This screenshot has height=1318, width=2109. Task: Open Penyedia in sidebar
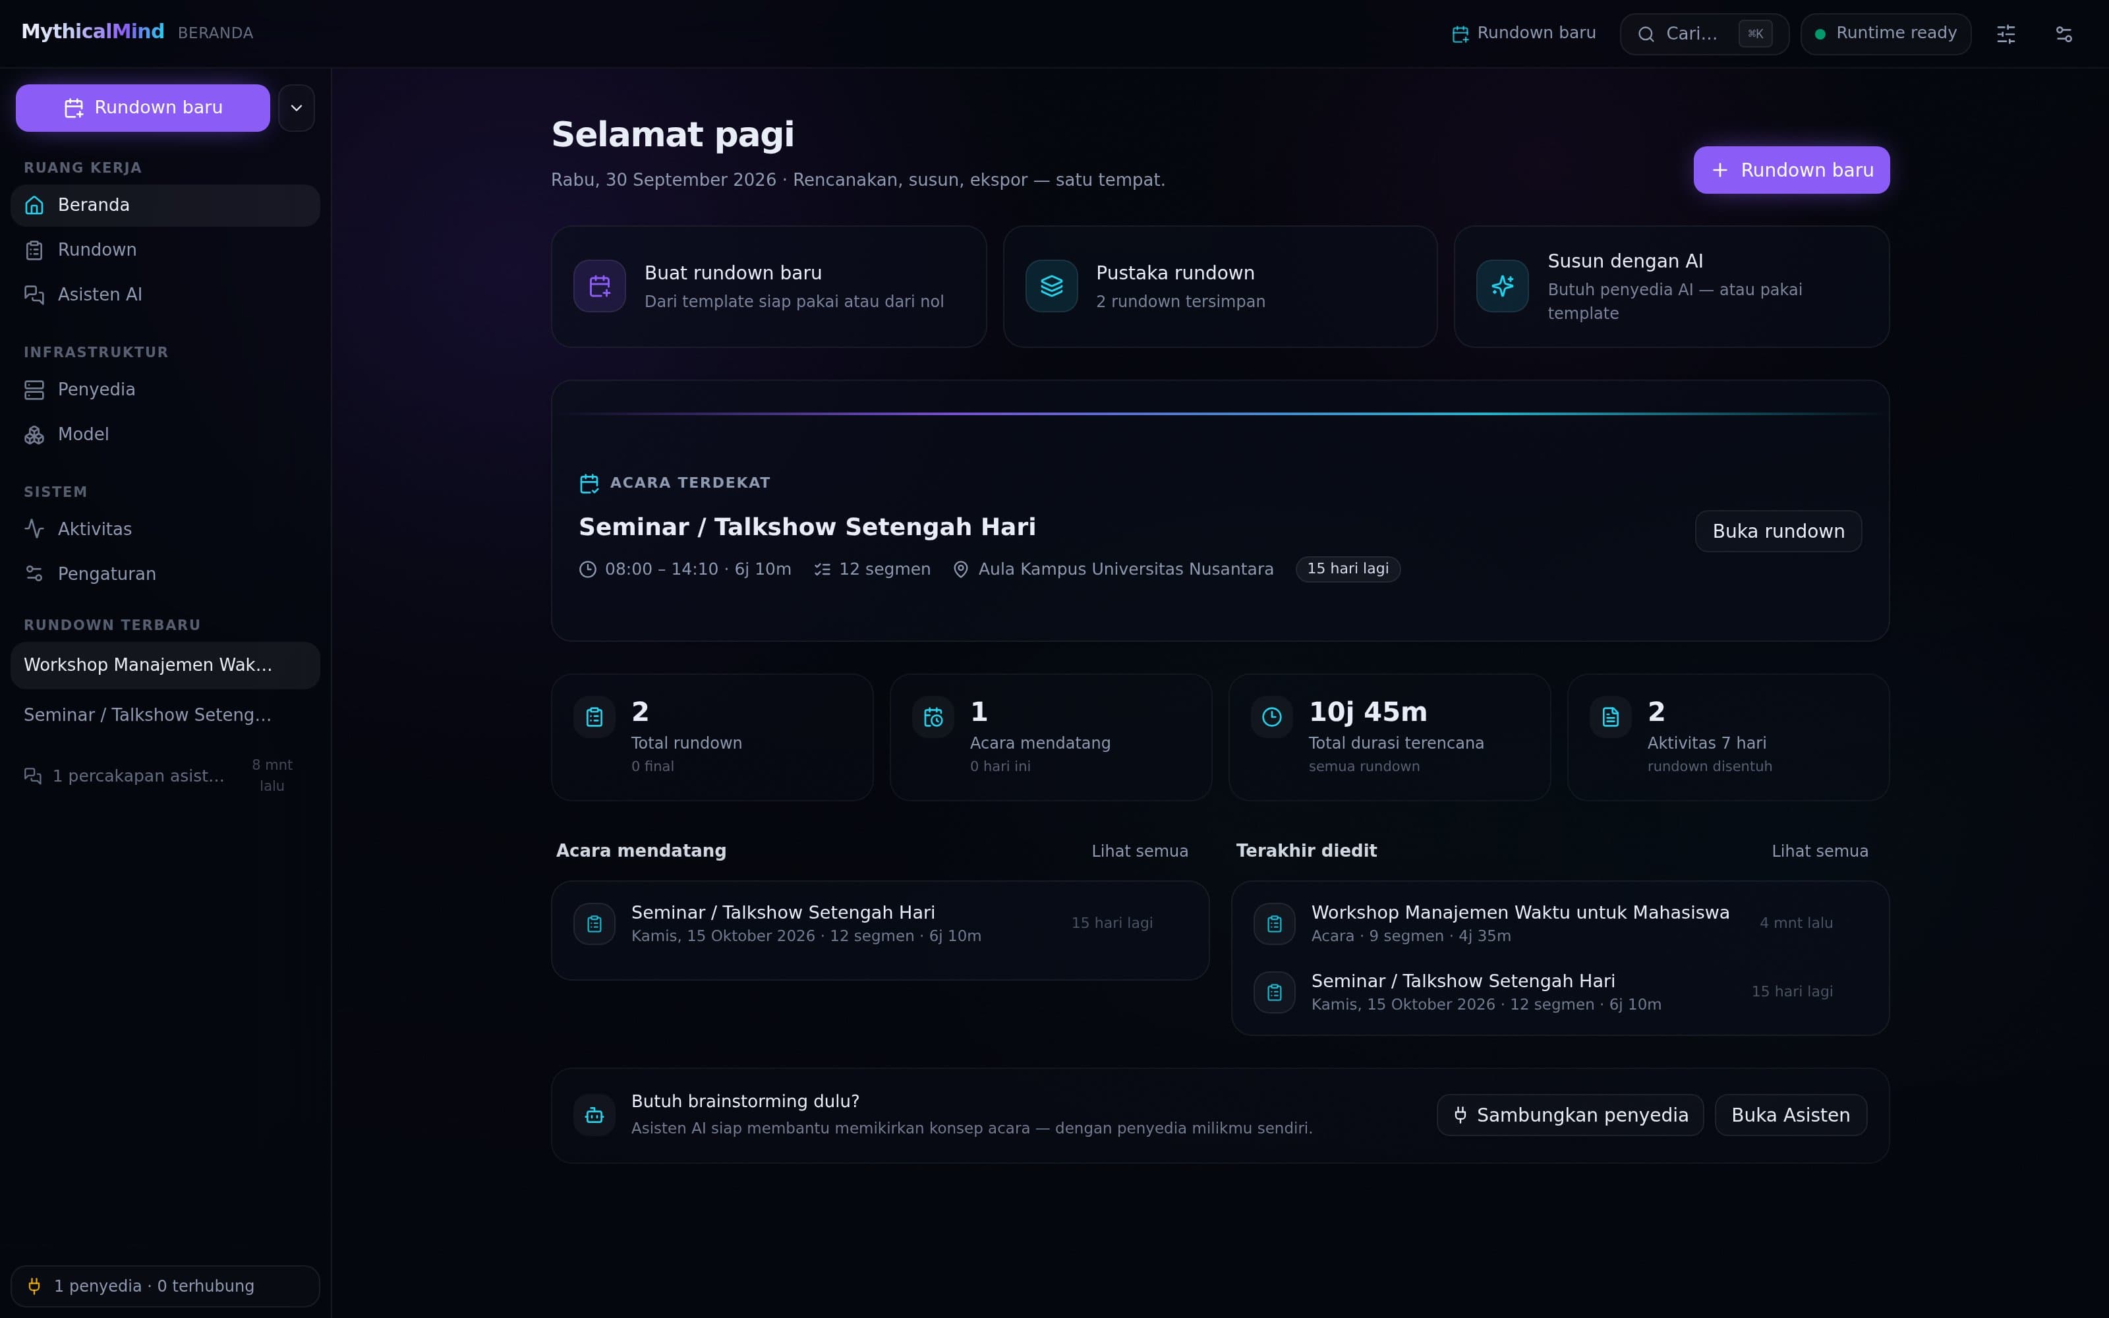tap(165, 389)
